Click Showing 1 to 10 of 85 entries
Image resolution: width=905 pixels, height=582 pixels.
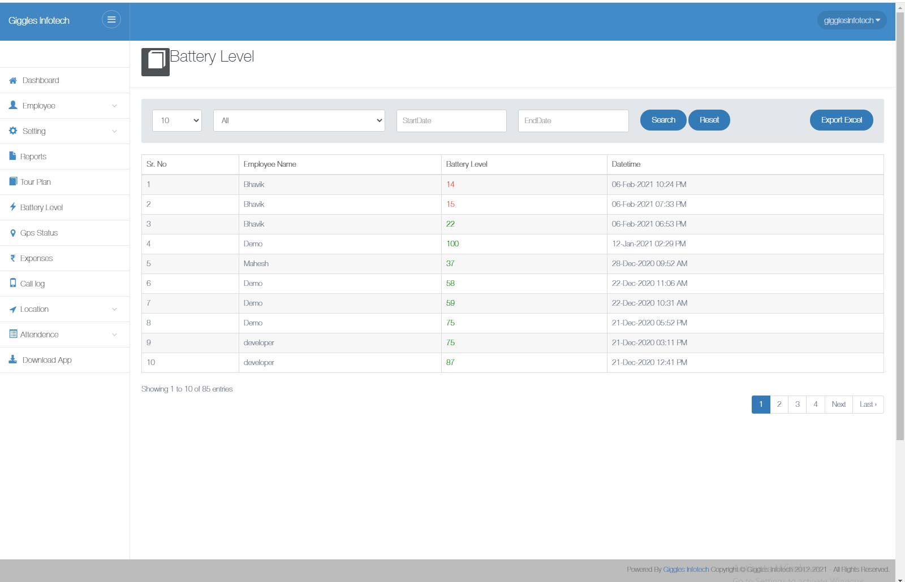pos(187,389)
